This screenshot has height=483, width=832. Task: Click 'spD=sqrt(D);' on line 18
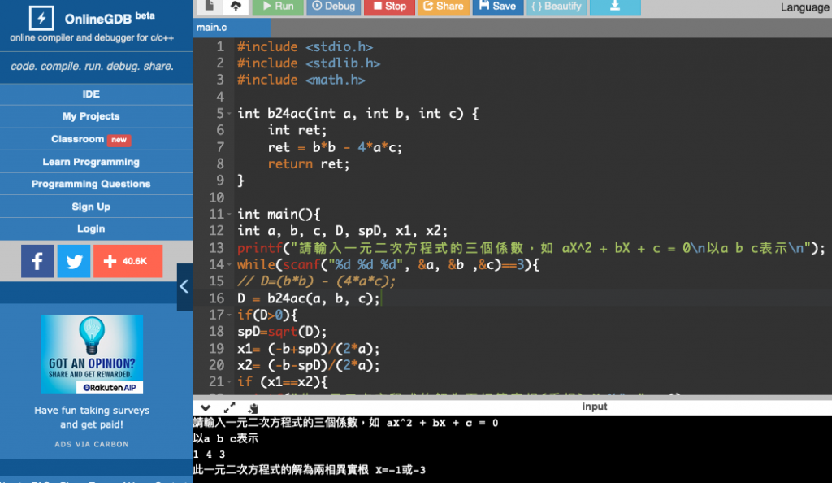coord(282,332)
